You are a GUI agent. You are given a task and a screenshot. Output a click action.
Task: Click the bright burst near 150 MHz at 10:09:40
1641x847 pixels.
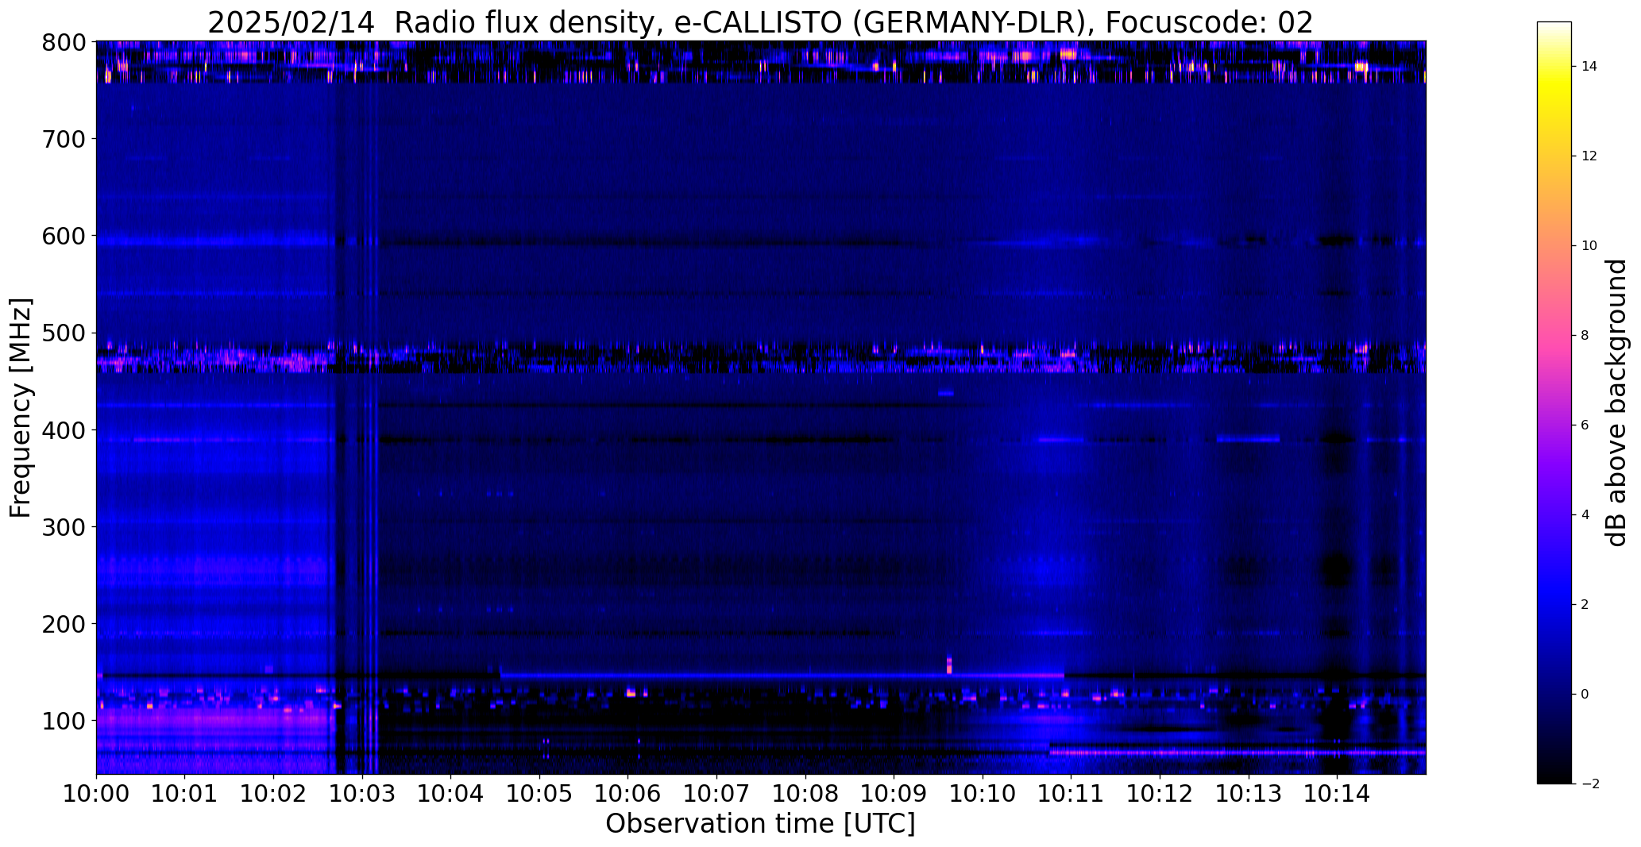point(948,664)
